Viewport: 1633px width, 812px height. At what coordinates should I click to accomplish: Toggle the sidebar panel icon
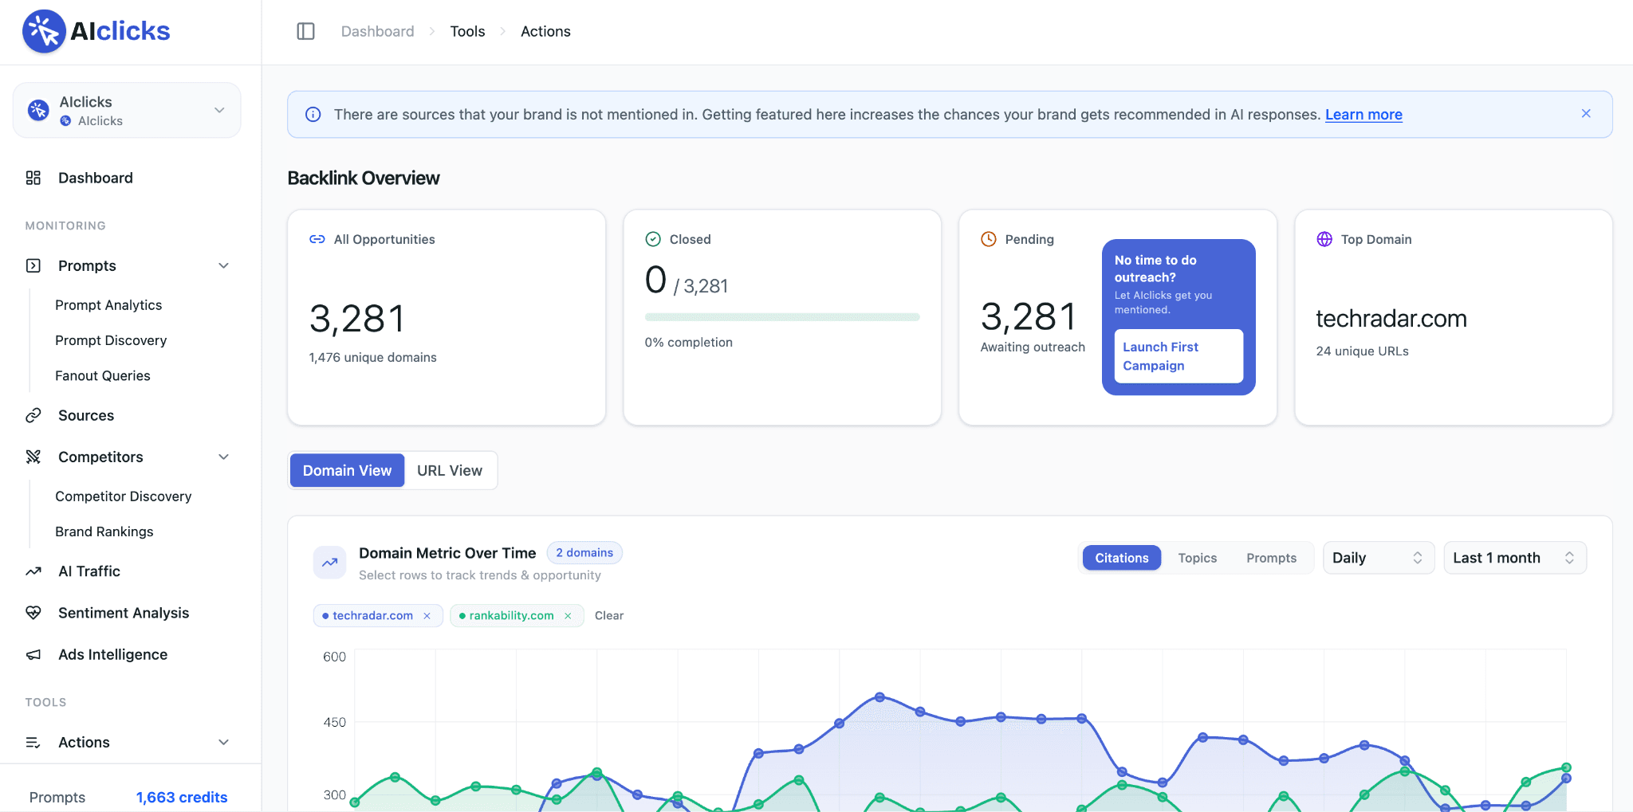(x=306, y=31)
